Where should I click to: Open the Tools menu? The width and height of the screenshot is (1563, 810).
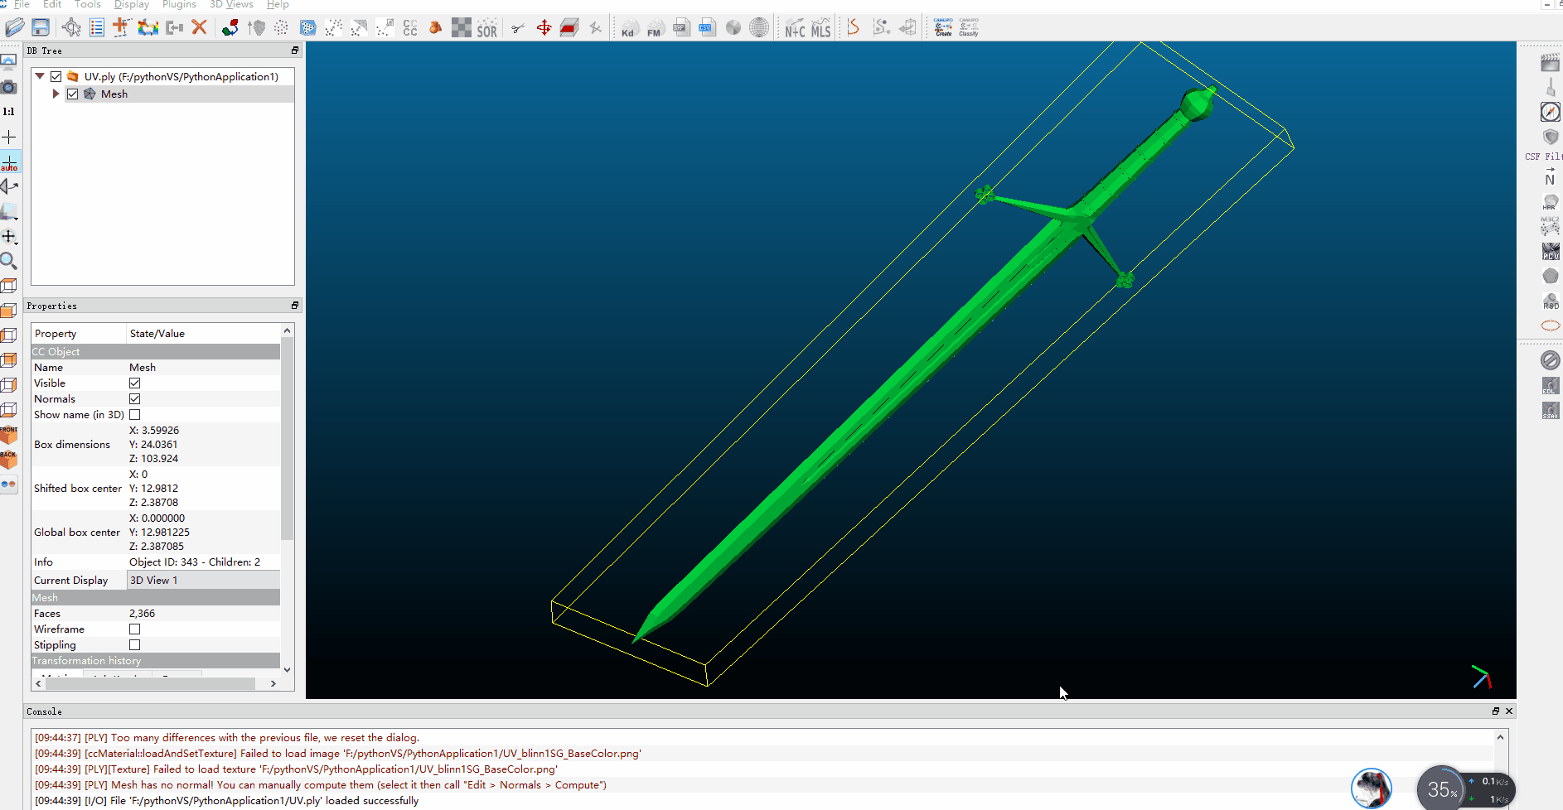pyautogui.click(x=87, y=4)
